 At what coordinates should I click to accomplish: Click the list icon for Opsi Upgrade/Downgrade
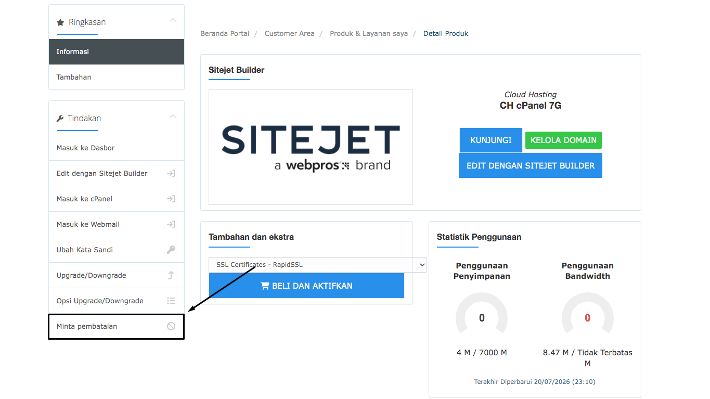click(x=171, y=301)
